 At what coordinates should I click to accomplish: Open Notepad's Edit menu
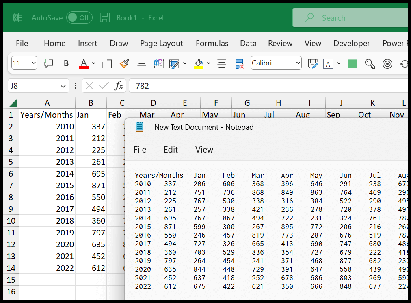(171, 150)
